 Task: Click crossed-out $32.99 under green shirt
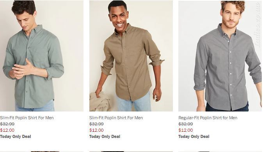[x=7, y=124]
